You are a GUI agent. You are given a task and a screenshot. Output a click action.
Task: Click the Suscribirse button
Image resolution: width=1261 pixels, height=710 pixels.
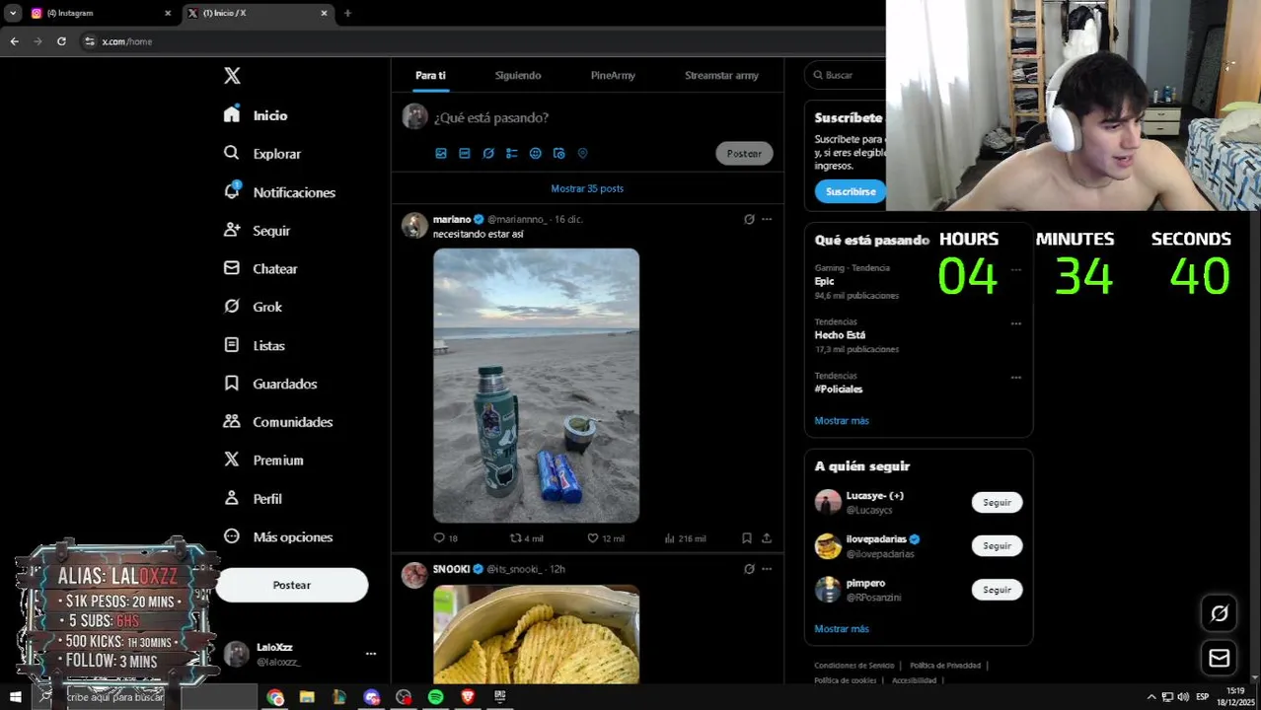pos(851,191)
